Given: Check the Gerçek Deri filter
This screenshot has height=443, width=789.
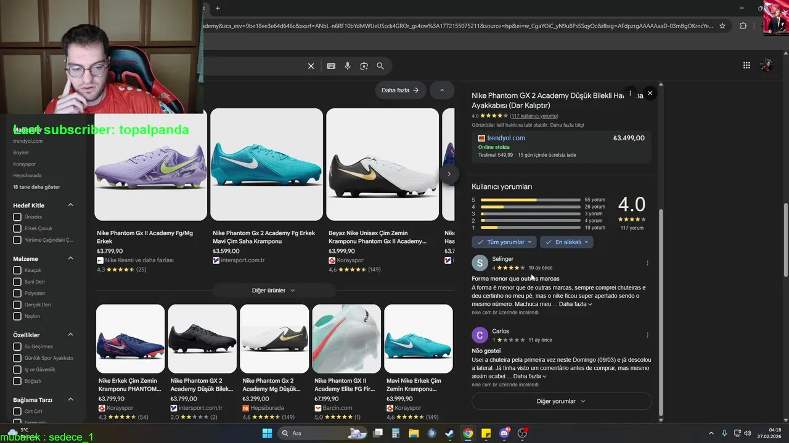Looking at the screenshot, I should pos(17,305).
